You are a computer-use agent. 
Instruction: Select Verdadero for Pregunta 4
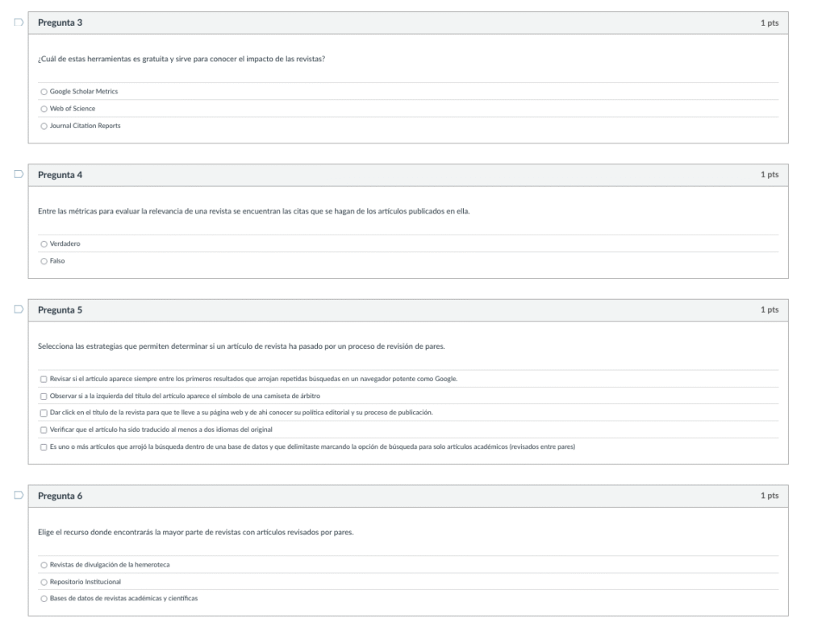pyautogui.click(x=44, y=243)
